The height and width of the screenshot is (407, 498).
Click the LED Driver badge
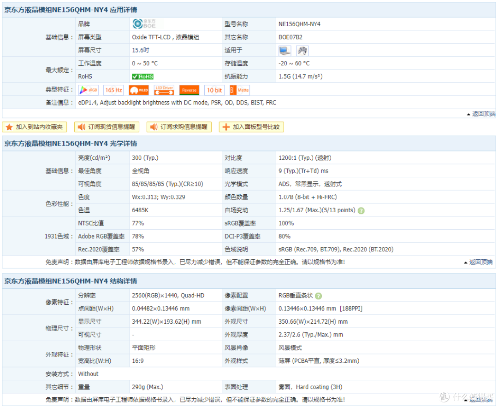coord(164,90)
